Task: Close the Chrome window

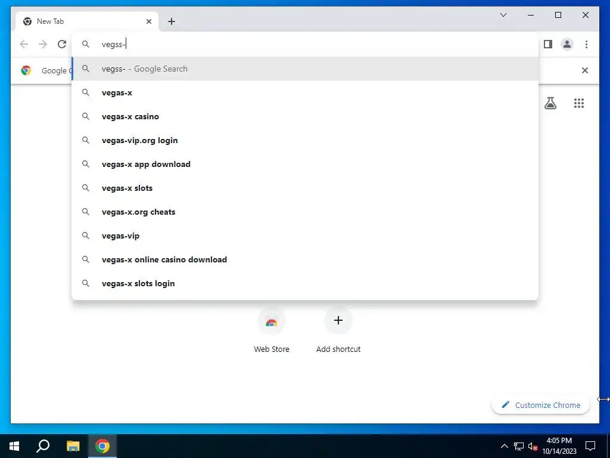Action: point(586,15)
